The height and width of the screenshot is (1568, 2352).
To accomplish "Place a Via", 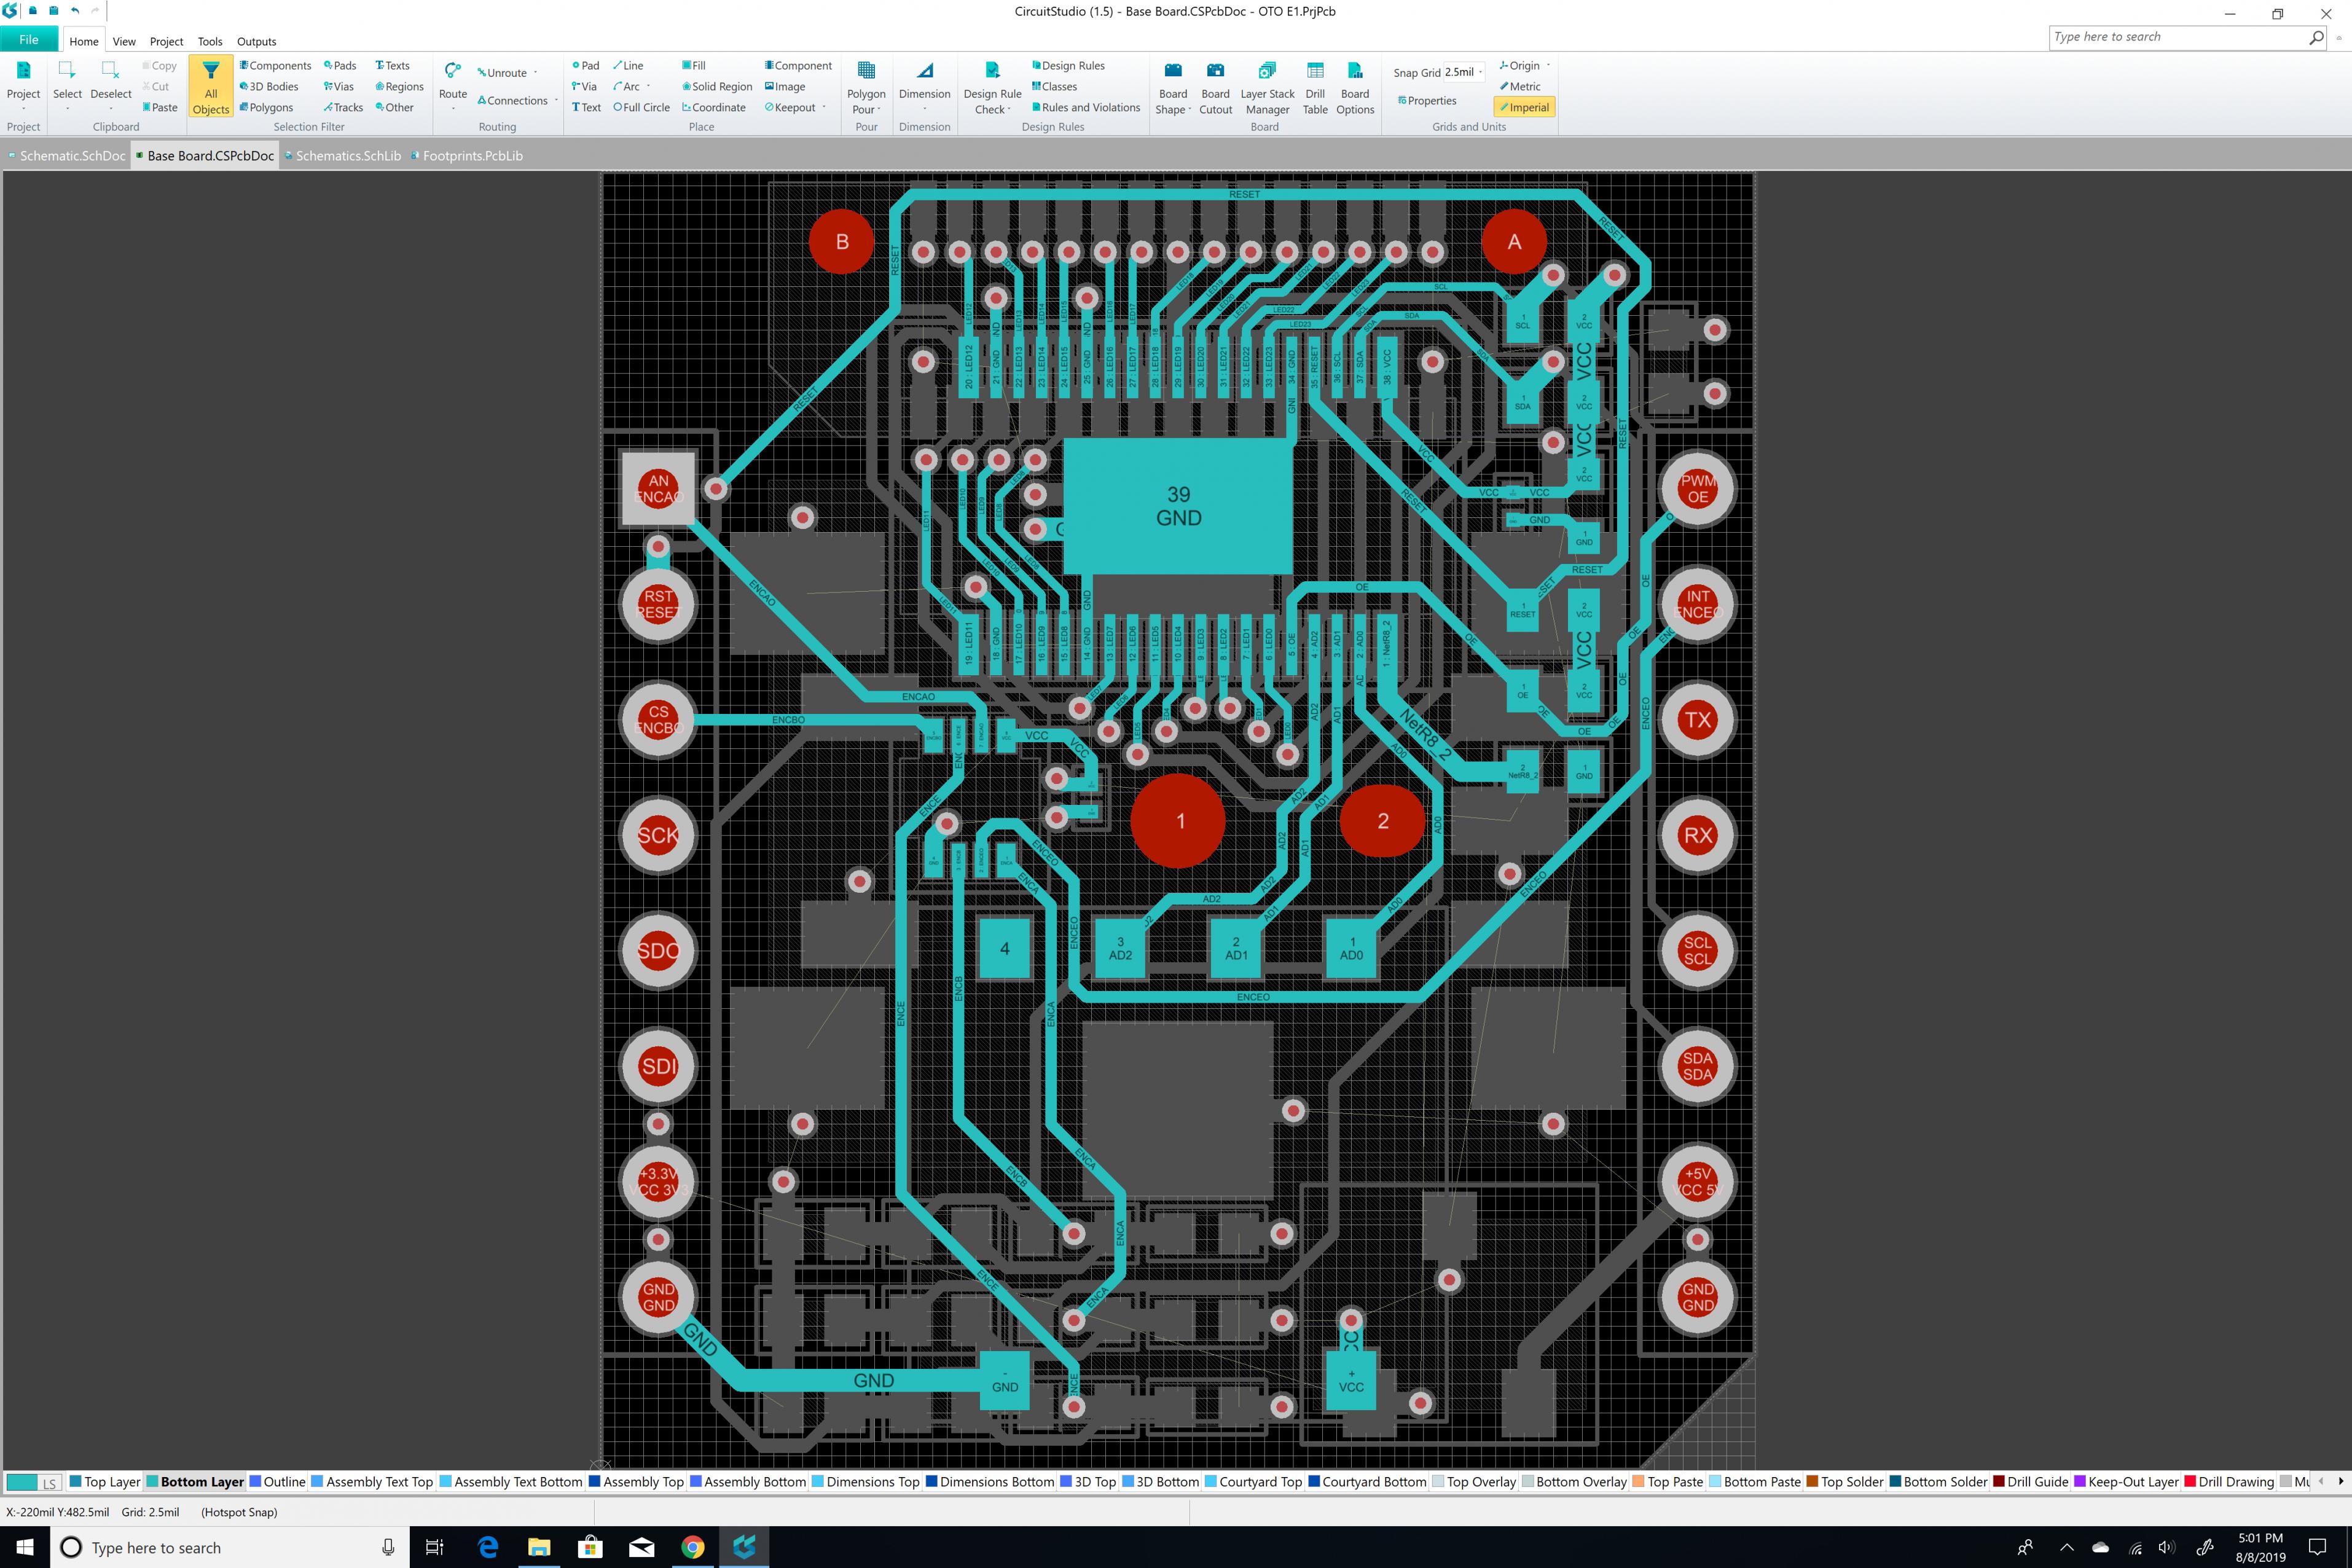I will (585, 86).
